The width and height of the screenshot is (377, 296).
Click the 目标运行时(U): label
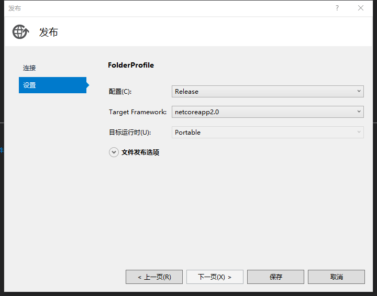tap(130, 133)
